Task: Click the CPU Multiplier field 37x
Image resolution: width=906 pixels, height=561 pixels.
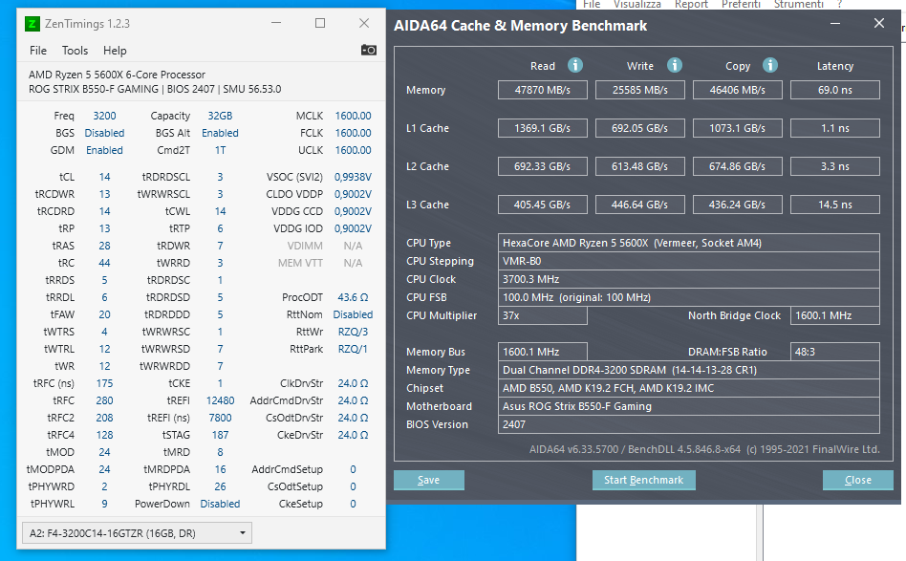Action: click(543, 315)
